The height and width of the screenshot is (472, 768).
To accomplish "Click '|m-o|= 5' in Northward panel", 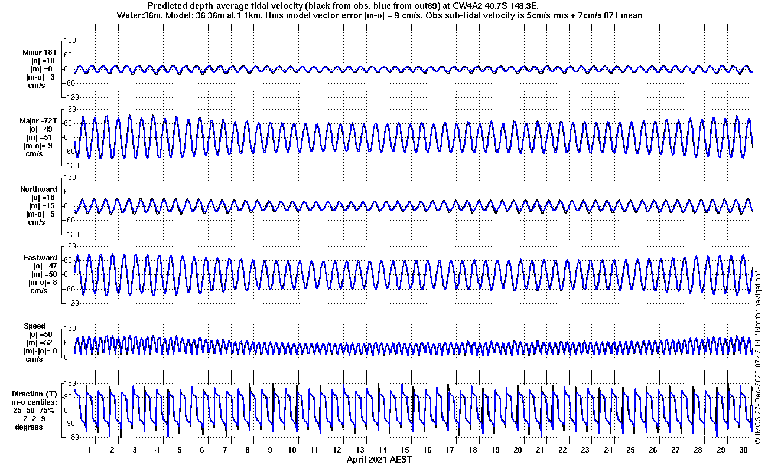I will coord(41,214).
